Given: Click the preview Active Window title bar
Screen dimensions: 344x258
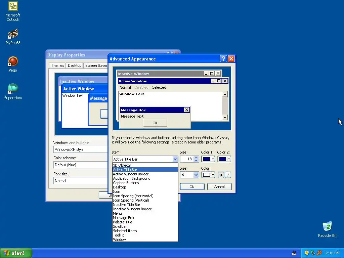Looking at the screenshot, I should pos(173,81).
